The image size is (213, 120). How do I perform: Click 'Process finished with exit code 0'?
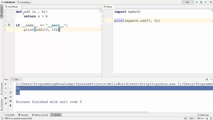coord(49,102)
